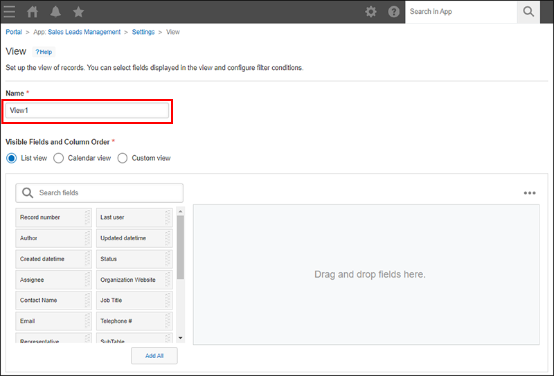Click the field list scroll up arrow
This screenshot has width=554, height=376.
tap(181, 211)
